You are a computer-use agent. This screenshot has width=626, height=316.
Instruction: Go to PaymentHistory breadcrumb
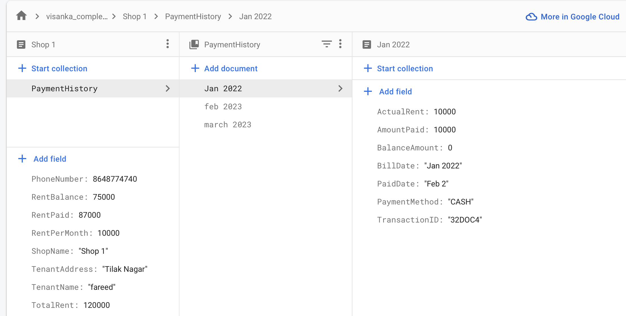click(x=193, y=17)
